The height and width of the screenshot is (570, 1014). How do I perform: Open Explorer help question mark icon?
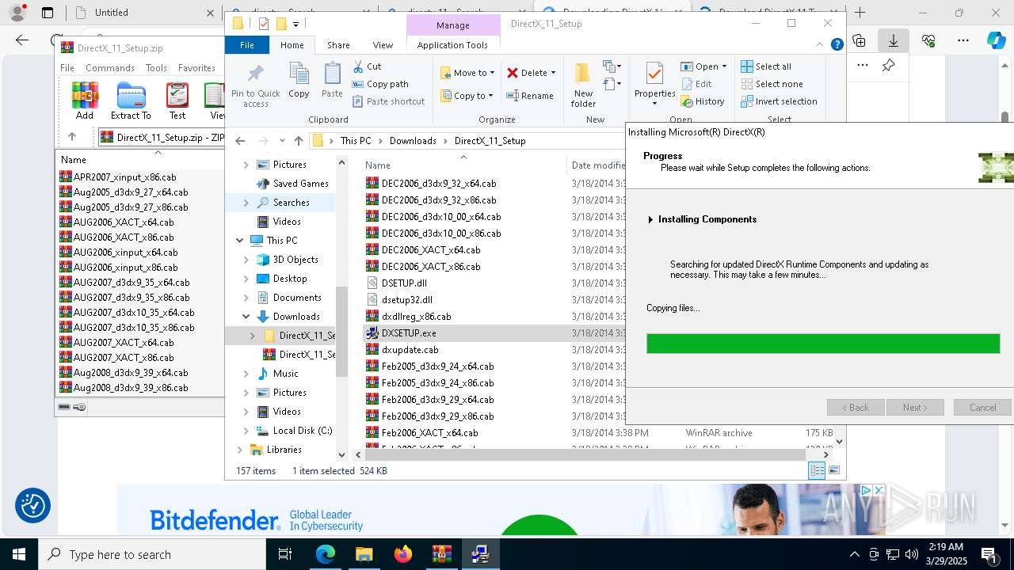click(837, 45)
